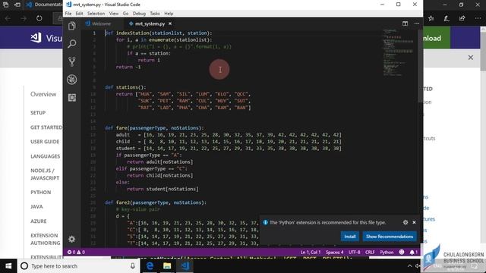Open the Manage gear at activity bar bottom
This screenshot has height=273, width=486.
(72, 239)
